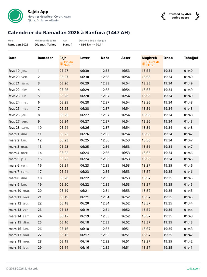
Task: Click the Sajda App title text
Action: pyautogui.click(x=38, y=12)
